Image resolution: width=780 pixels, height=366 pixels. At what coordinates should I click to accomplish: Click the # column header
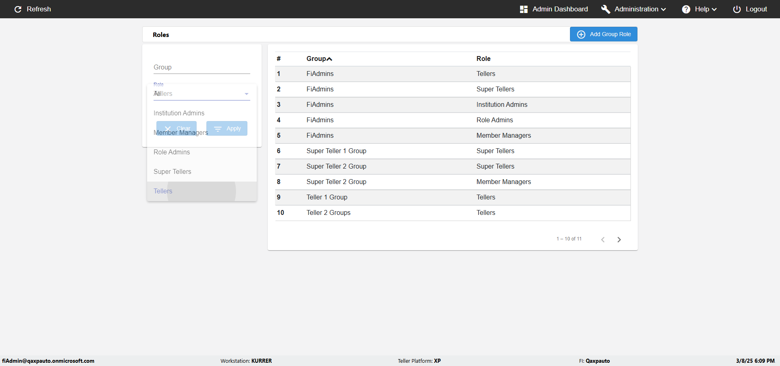[x=279, y=58]
